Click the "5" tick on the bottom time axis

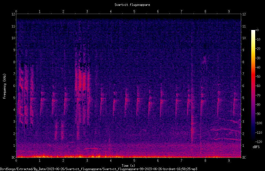click(x=134, y=161)
